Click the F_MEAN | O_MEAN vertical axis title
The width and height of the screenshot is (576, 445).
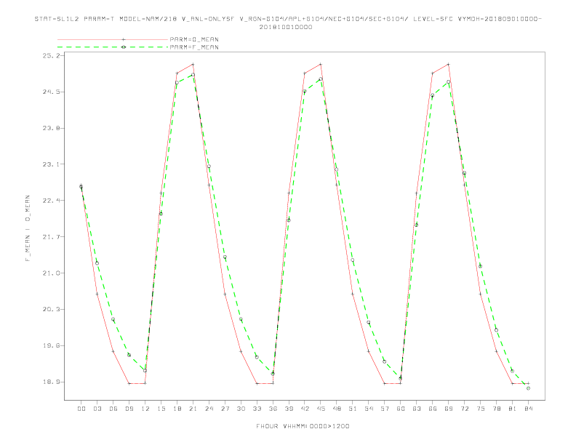pyautogui.click(x=28, y=228)
